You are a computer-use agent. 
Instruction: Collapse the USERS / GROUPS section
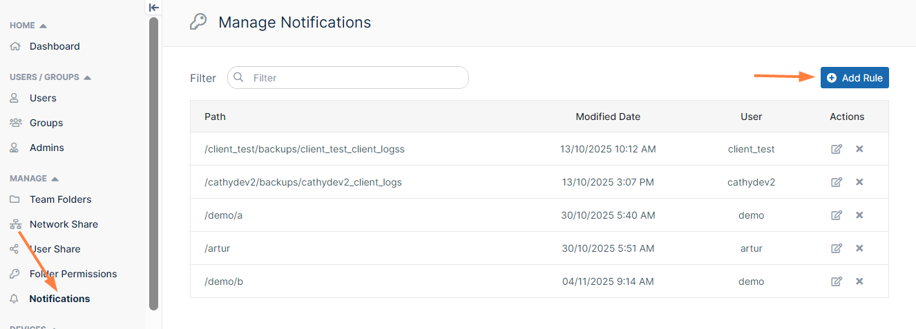point(87,77)
